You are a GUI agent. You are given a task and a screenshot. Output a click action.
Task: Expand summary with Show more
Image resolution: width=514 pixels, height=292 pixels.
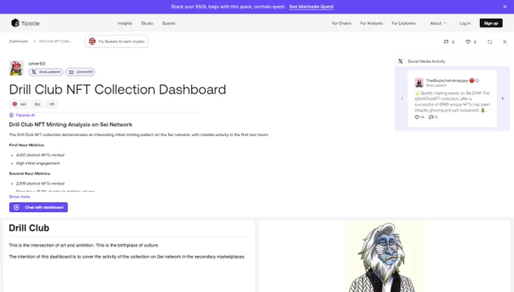click(20, 196)
